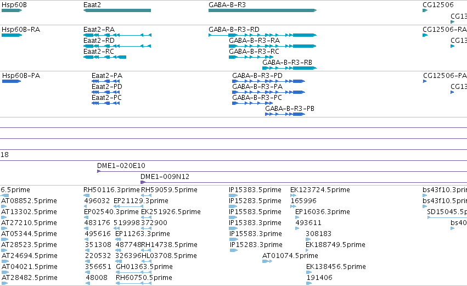Click the AT28482.5prime EST label

click(x=29, y=278)
